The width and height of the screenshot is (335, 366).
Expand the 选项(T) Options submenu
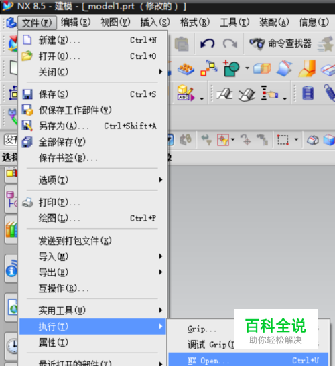[x=92, y=180]
